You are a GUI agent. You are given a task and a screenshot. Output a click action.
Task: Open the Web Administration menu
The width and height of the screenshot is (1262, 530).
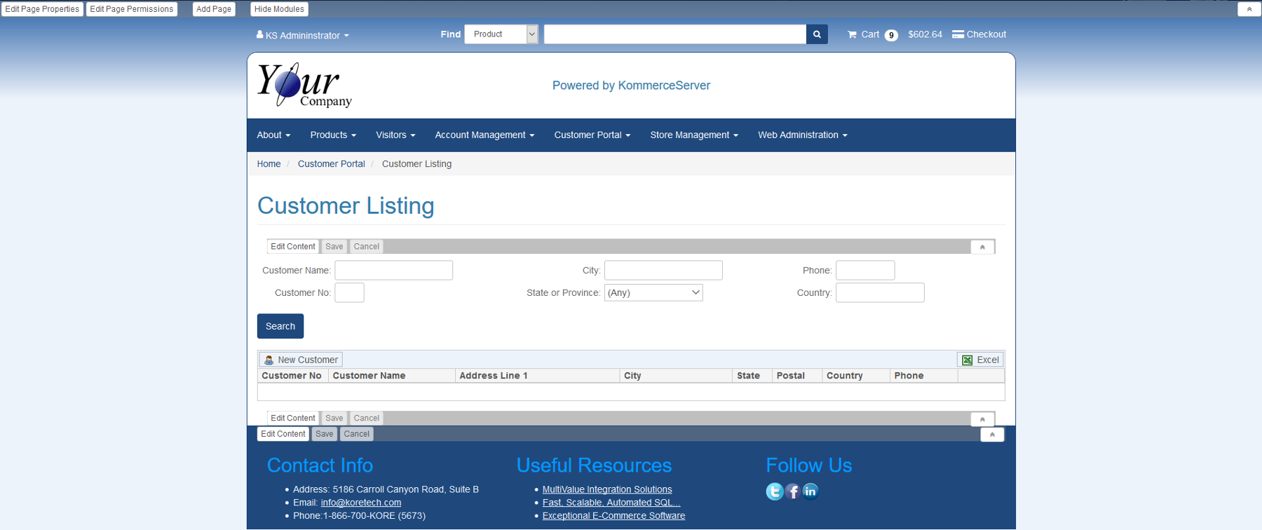tap(802, 135)
